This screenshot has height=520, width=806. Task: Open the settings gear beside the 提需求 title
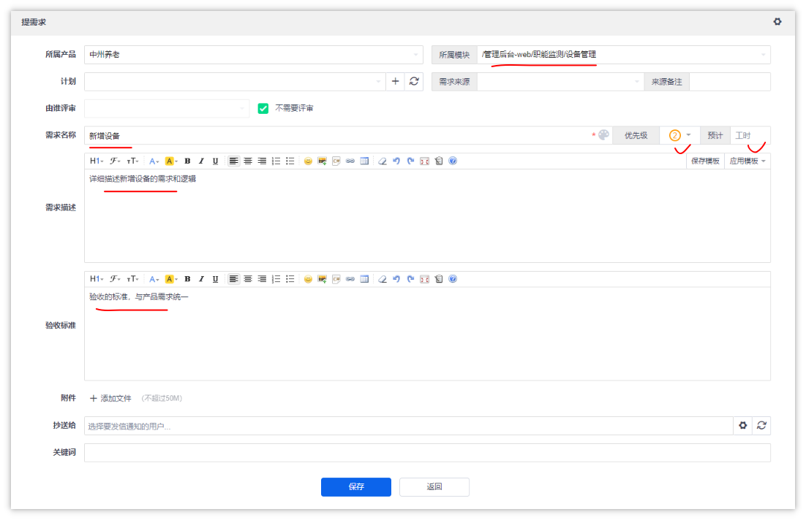[777, 22]
